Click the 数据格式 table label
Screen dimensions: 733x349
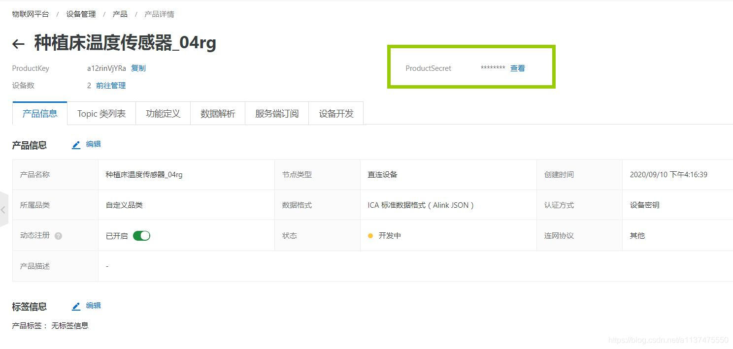click(297, 205)
